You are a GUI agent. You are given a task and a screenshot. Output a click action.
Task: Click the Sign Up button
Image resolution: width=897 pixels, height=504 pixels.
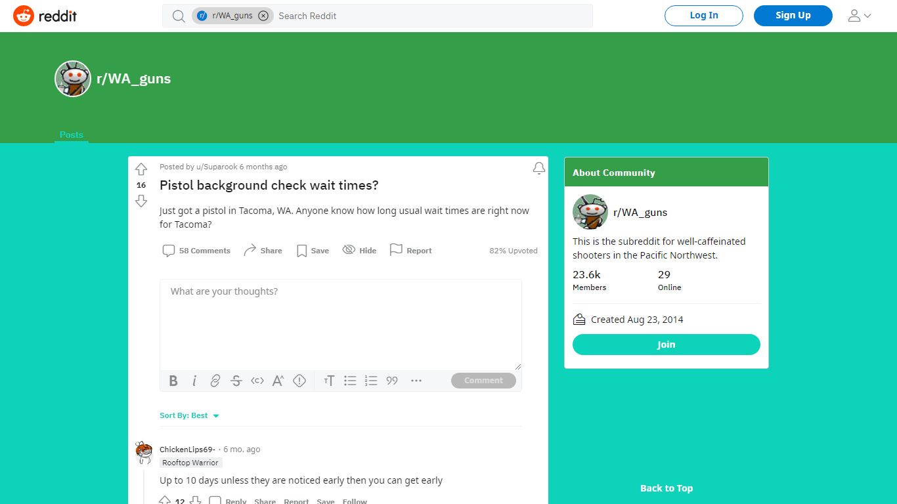[x=793, y=16]
